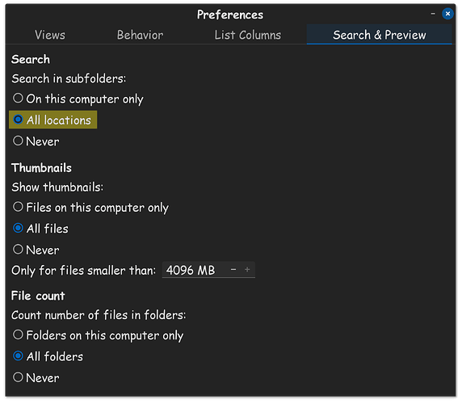The image size is (462, 404).
Task: Minimize the Preferences window
Action: coord(433,14)
